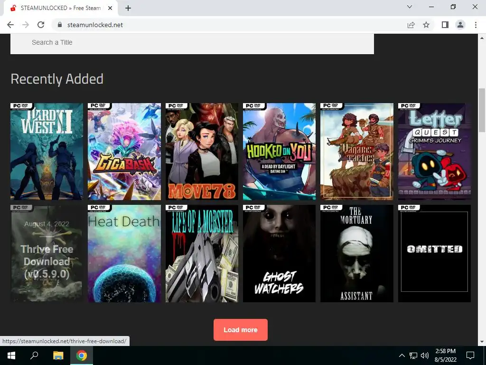The image size is (486, 365).
Task: Open the notification center icon
Action: [x=470, y=355]
